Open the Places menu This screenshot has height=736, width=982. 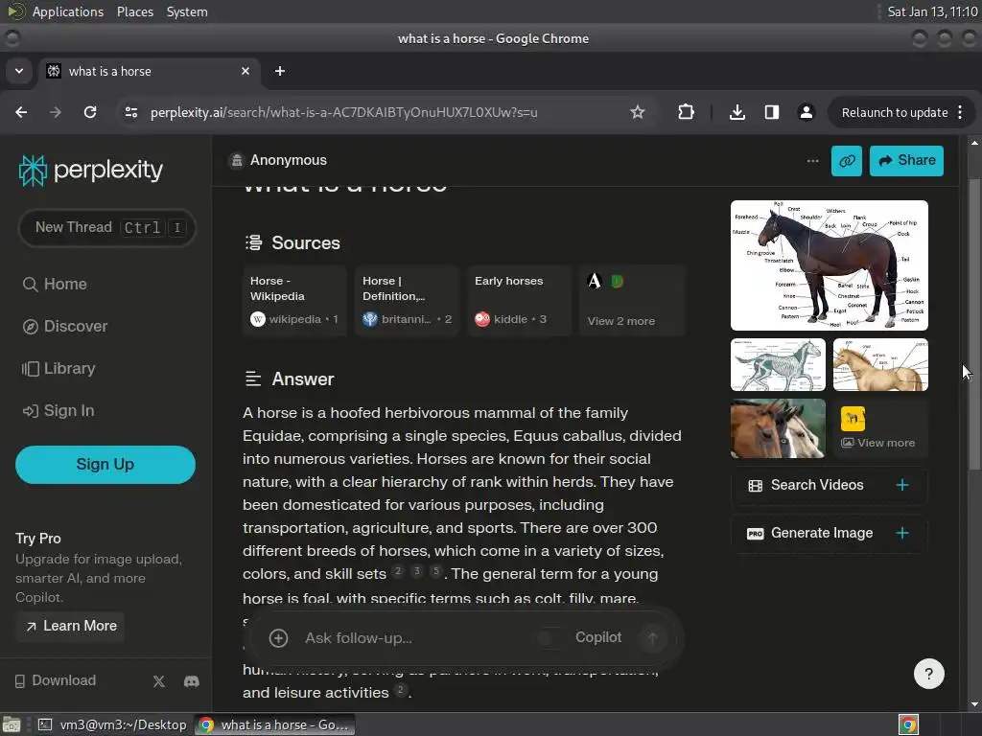(x=135, y=11)
